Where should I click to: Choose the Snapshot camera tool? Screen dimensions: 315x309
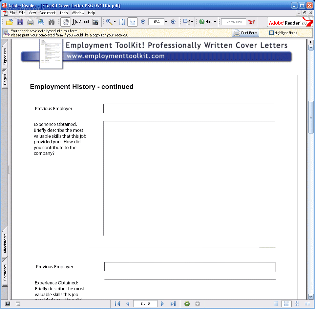click(95, 22)
